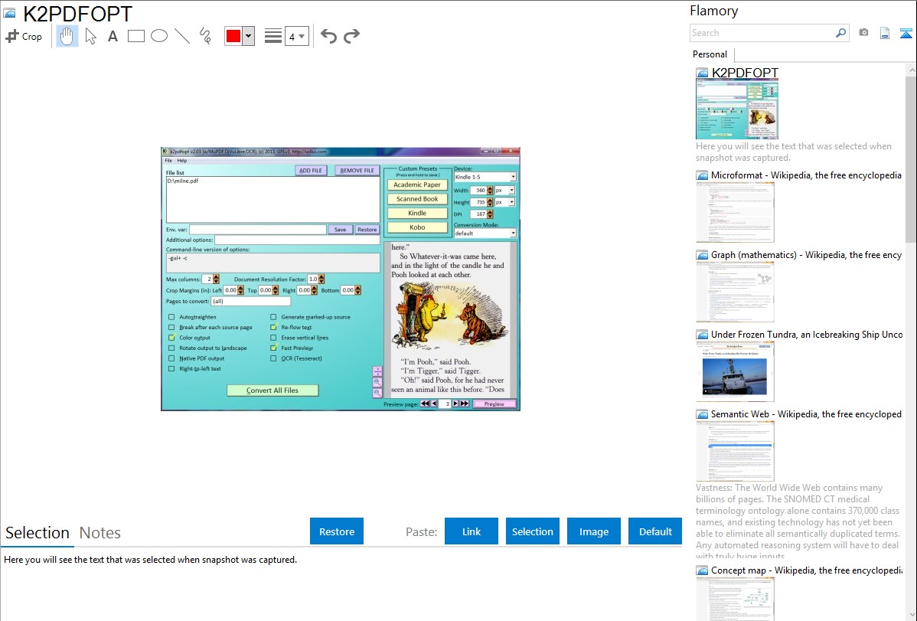Toggle Autostraighten checkbox in K2pdfopt screenshot

[x=171, y=317]
